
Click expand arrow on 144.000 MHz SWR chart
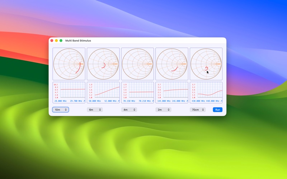click(187, 101)
